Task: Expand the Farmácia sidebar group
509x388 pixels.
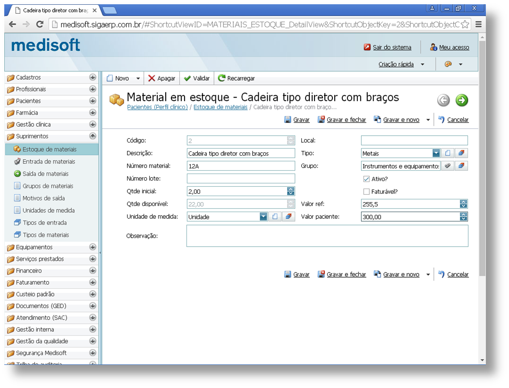Action: click(x=93, y=113)
